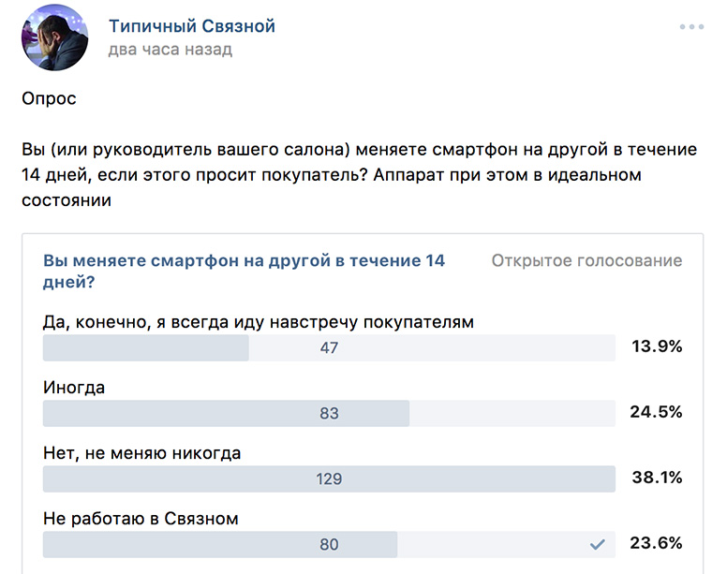Viewport: 712px width, 574px height.
Task: Click the poll bar showing 83 votes
Action: pos(329,413)
